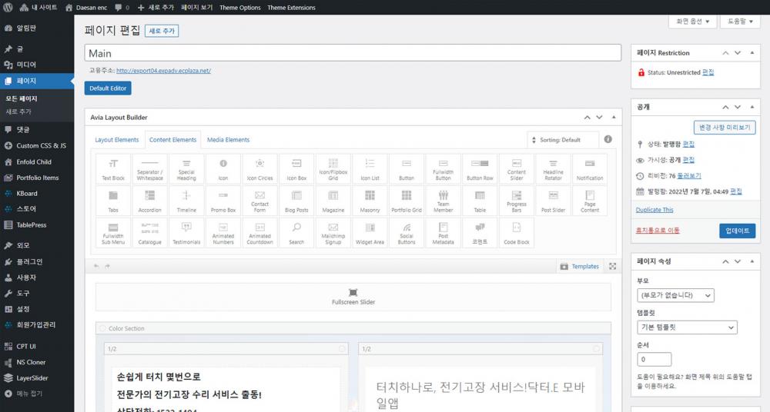Click the 변경 사항 미리보기 preview button

725,127
